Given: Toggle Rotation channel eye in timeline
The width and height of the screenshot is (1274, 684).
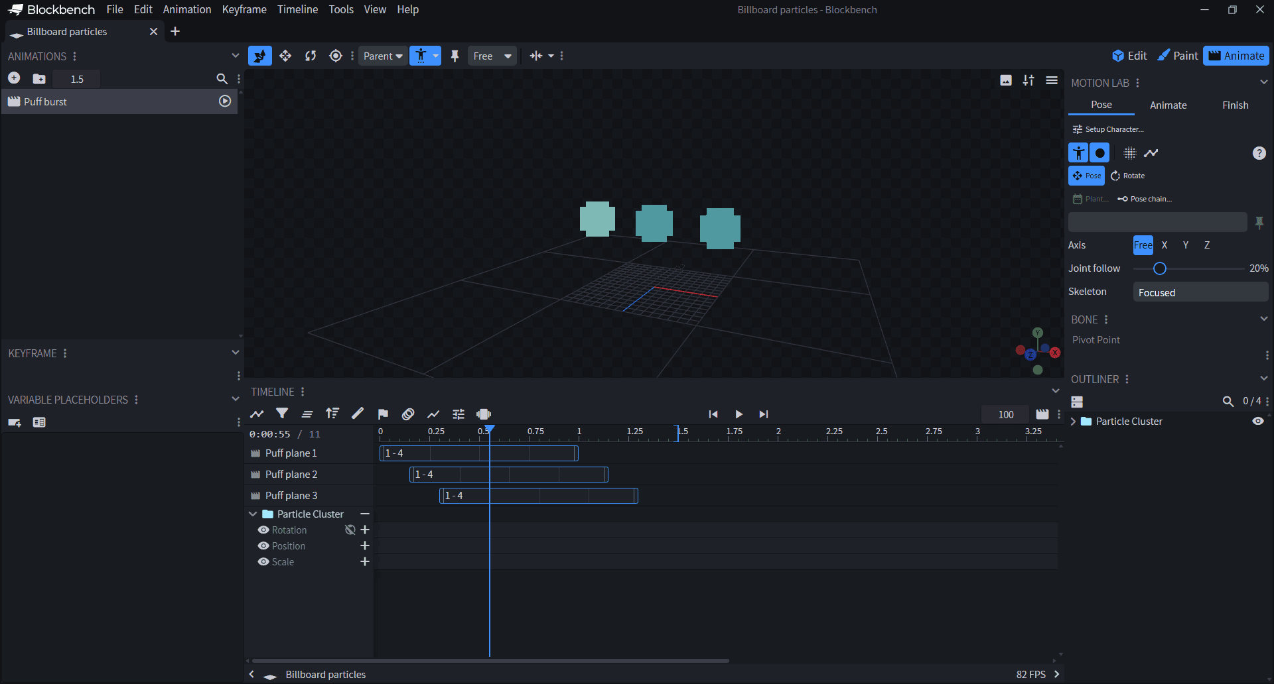Looking at the screenshot, I should point(263,530).
